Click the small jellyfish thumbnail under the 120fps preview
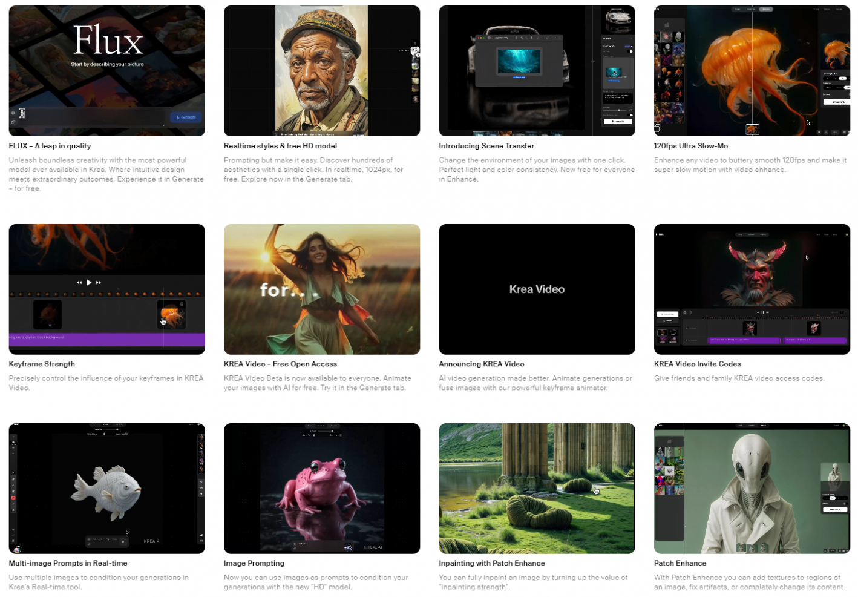 coord(752,129)
